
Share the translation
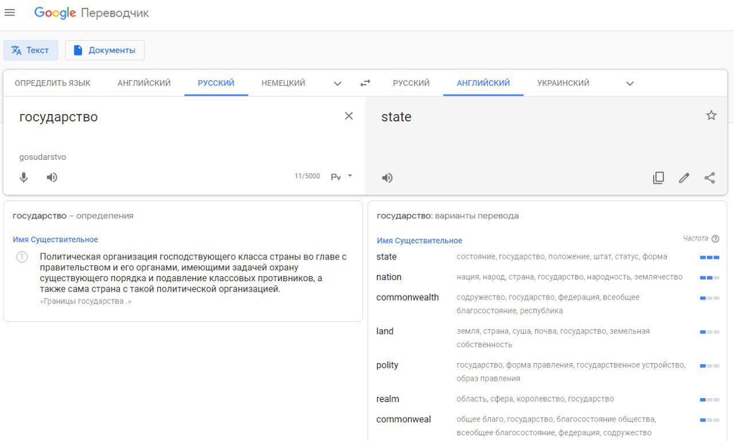tap(710, 178)
